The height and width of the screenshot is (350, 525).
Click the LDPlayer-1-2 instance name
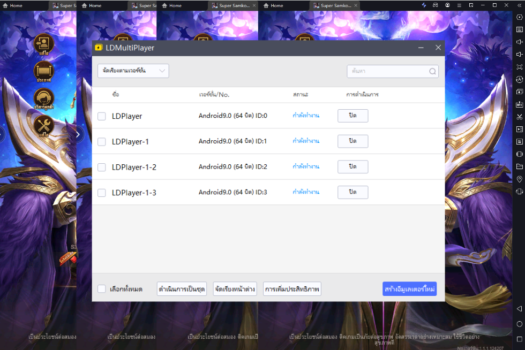134,167
